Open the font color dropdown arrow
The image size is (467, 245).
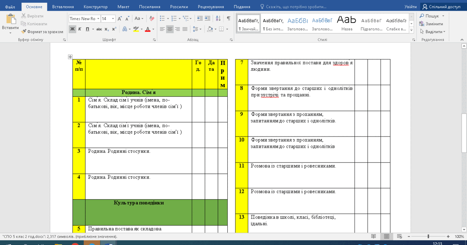[153, 29]
